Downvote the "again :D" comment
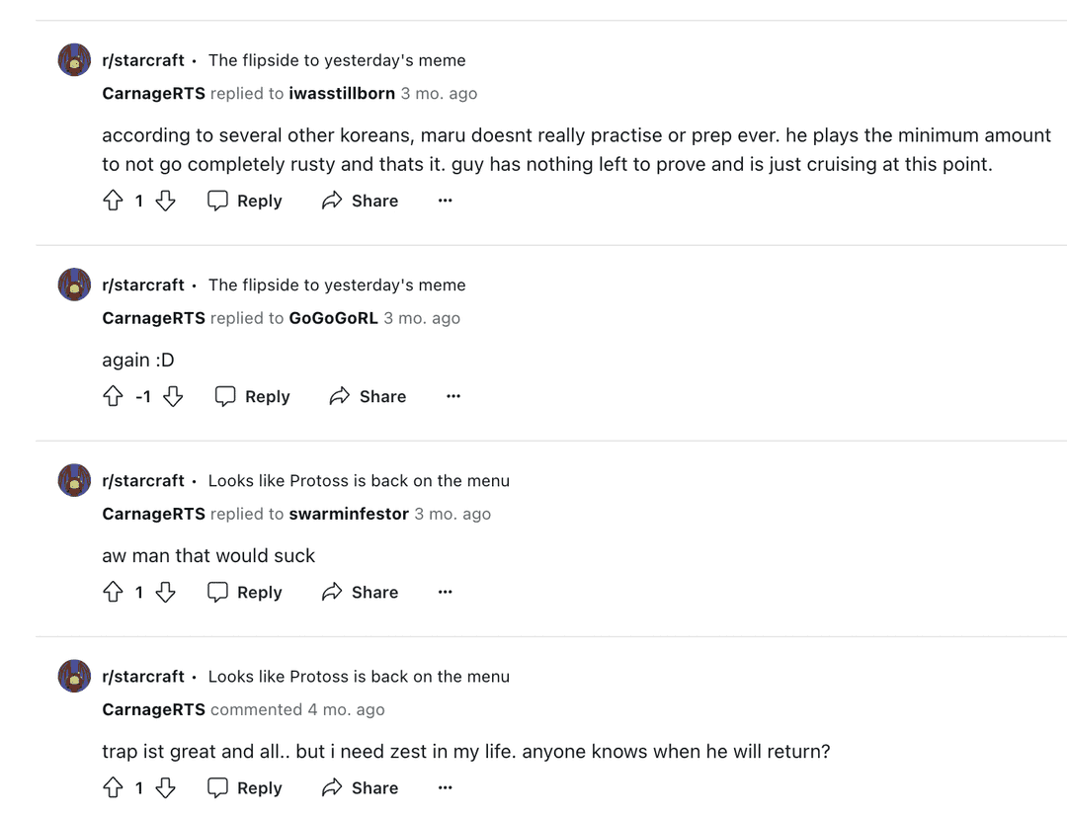Viewport: 1067px width, 817px height. tap(173, 396)
